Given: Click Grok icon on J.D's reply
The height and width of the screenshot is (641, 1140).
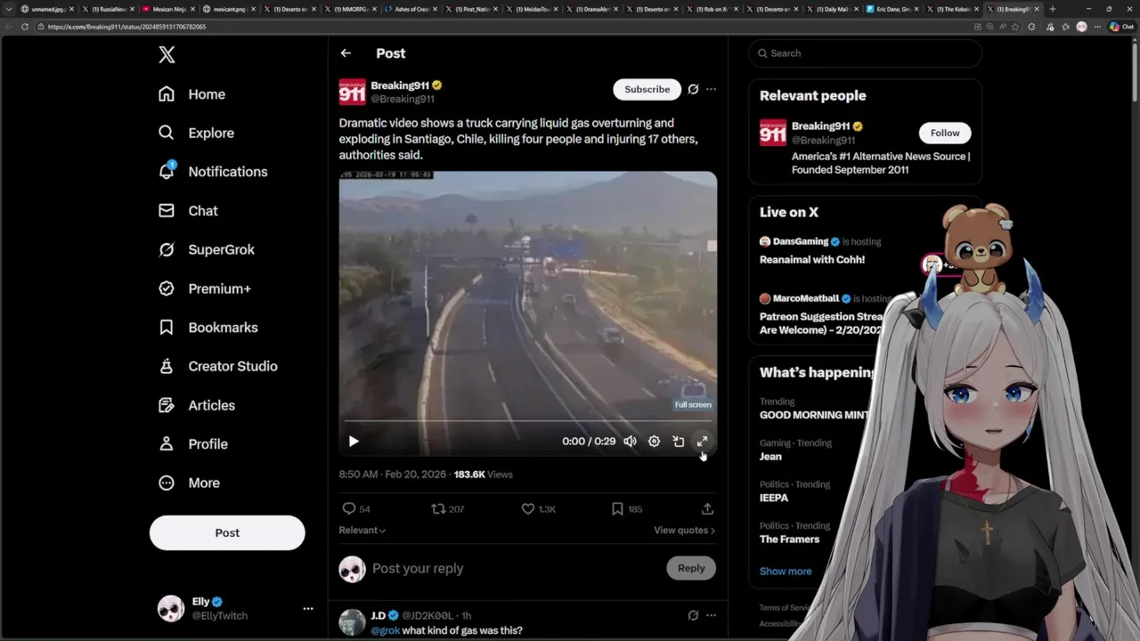Looking at the screenshot, I should click(x=693, y=615).
